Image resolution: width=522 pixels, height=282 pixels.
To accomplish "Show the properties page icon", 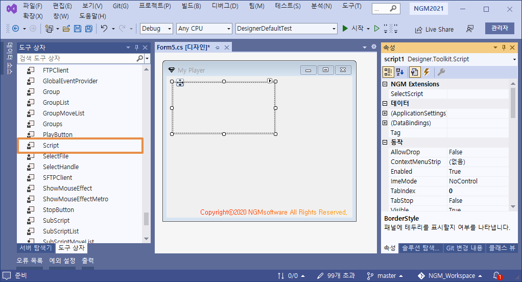I will (414, 72).
